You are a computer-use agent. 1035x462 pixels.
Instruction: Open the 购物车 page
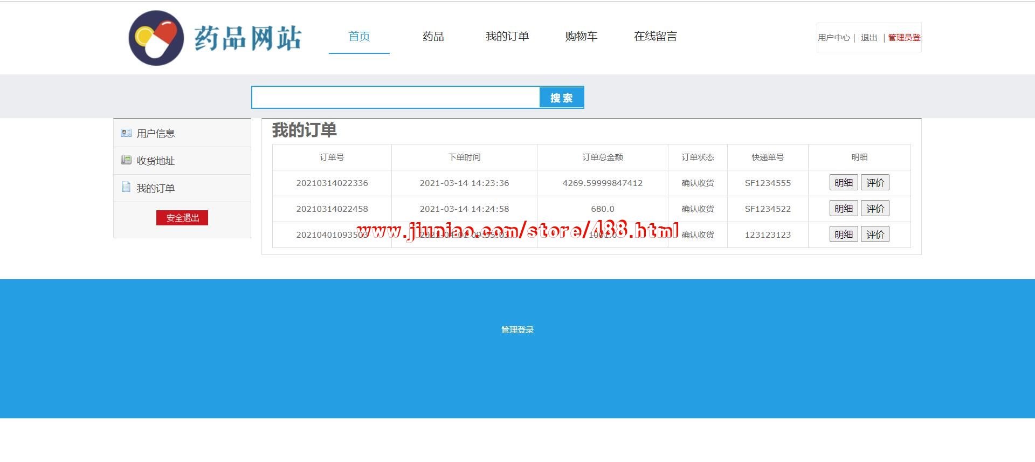[x=581, y=36]
